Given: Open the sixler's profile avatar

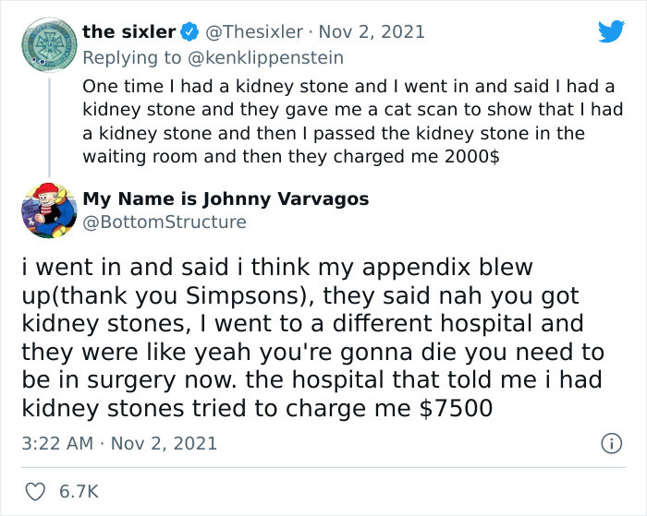Looking at the screenshot, I should pos(49,44).
